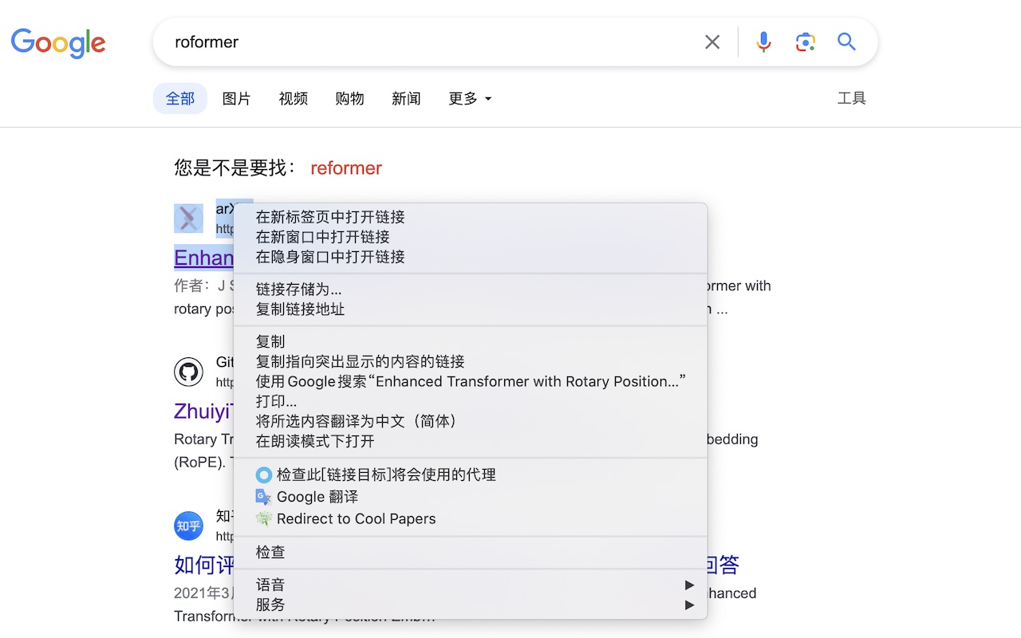Switch to the 新闻 tab
The image size is (1021, 638).
[x=406, y=99]
